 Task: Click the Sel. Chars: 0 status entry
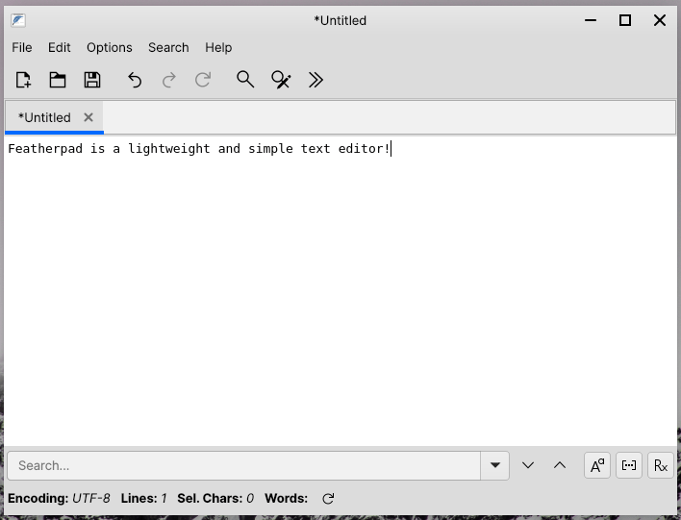(215, 498)
